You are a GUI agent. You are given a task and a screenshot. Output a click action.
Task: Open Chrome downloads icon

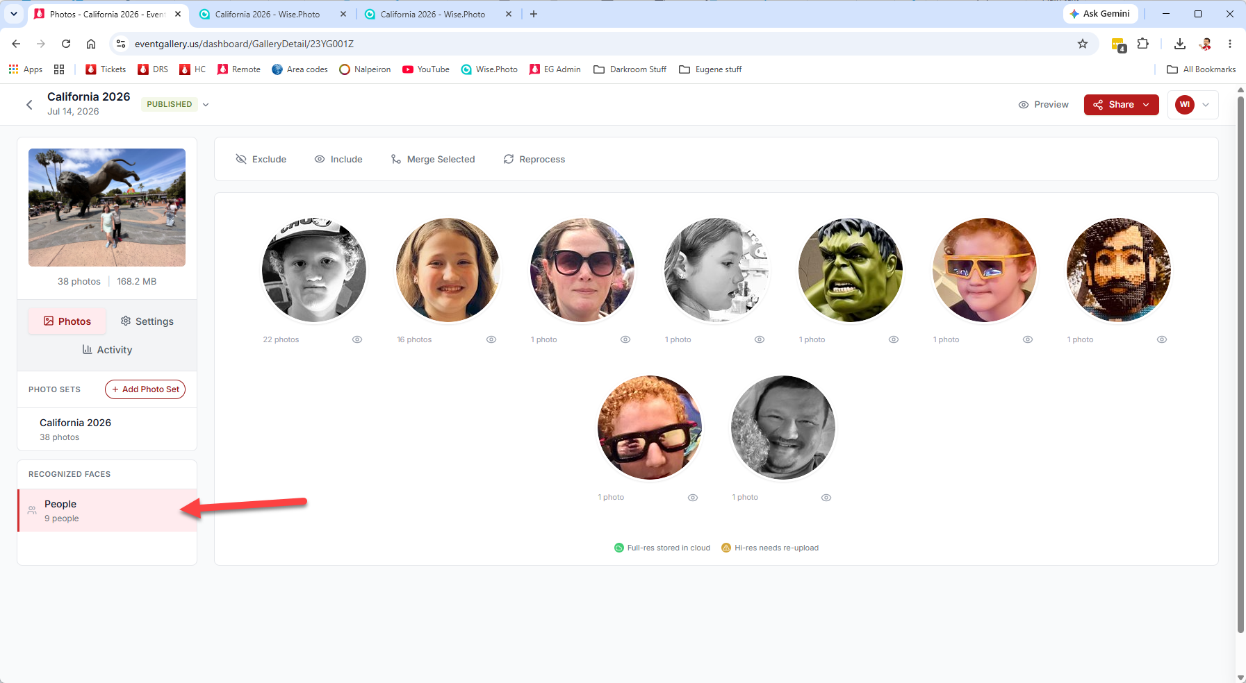[x=1180, y=44]
